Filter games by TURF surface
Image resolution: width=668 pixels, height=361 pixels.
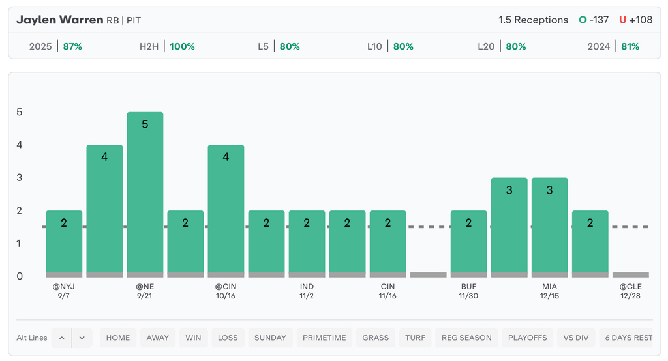[x=415, y=338]
